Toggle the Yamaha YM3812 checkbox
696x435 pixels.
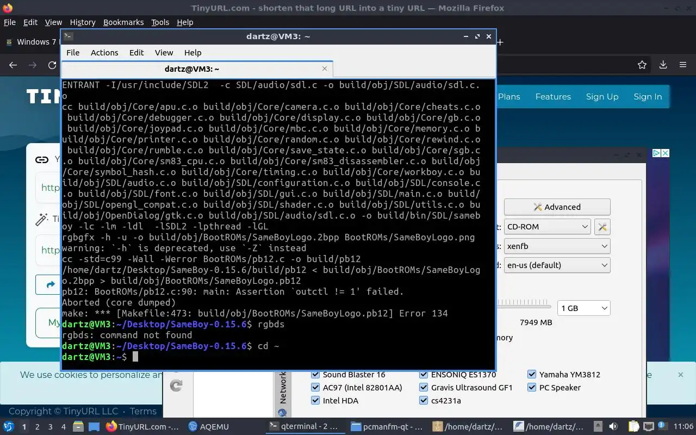click(532, 375)
